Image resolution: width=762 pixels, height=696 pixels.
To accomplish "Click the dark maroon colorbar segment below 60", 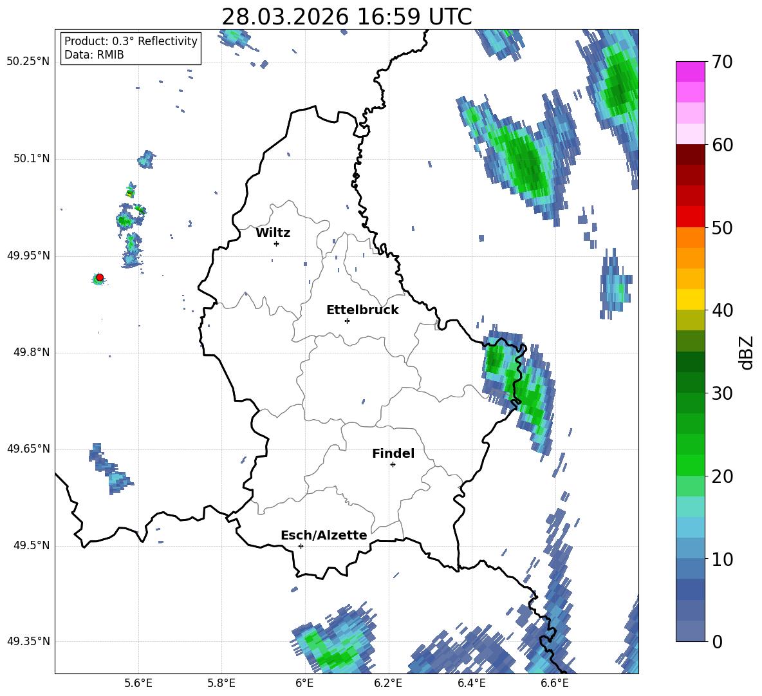I will coord(690,155).
